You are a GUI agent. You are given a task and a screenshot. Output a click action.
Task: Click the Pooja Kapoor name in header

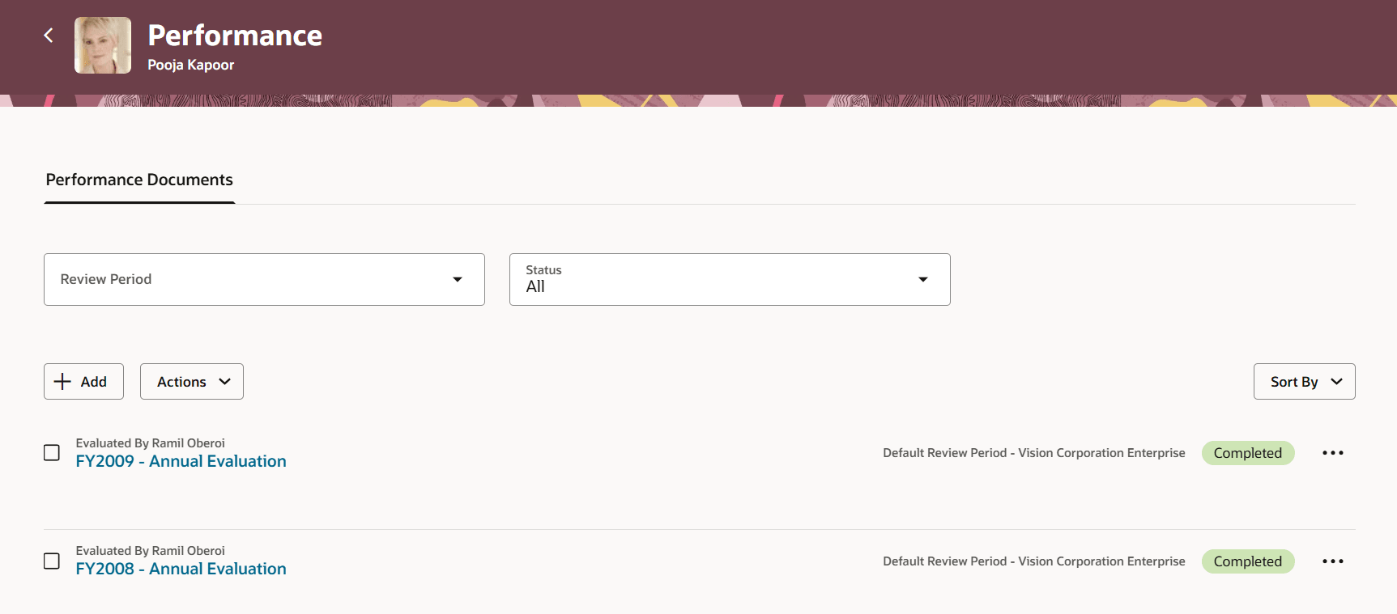coord(191,65)
